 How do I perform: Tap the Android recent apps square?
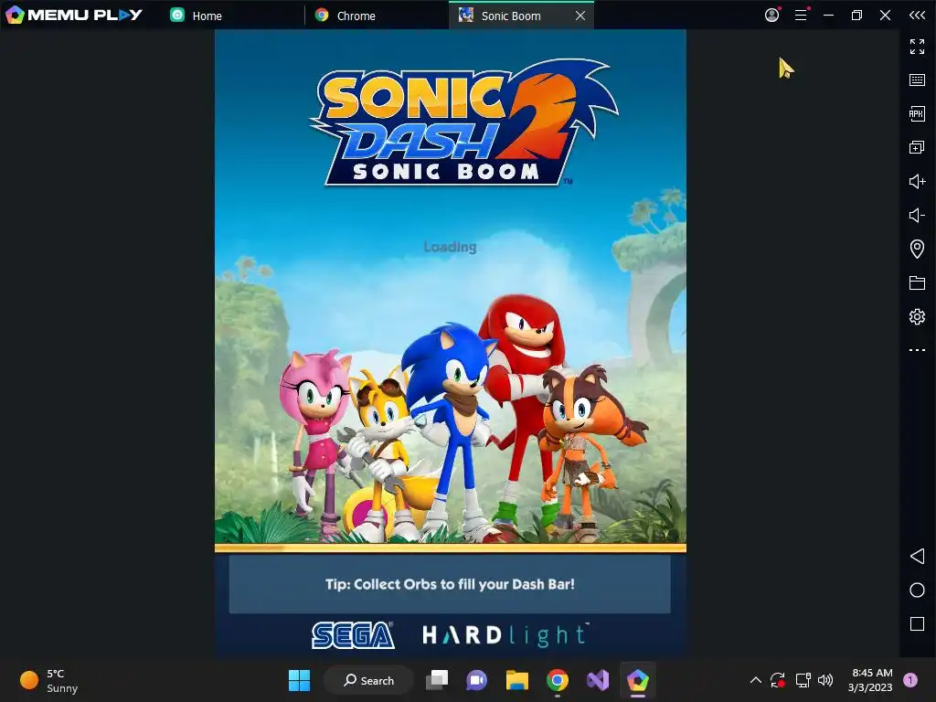(x=917, y=623)
